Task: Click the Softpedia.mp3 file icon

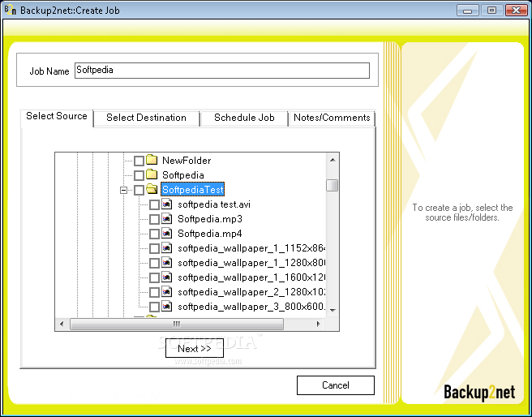Action: coord(166,218)
